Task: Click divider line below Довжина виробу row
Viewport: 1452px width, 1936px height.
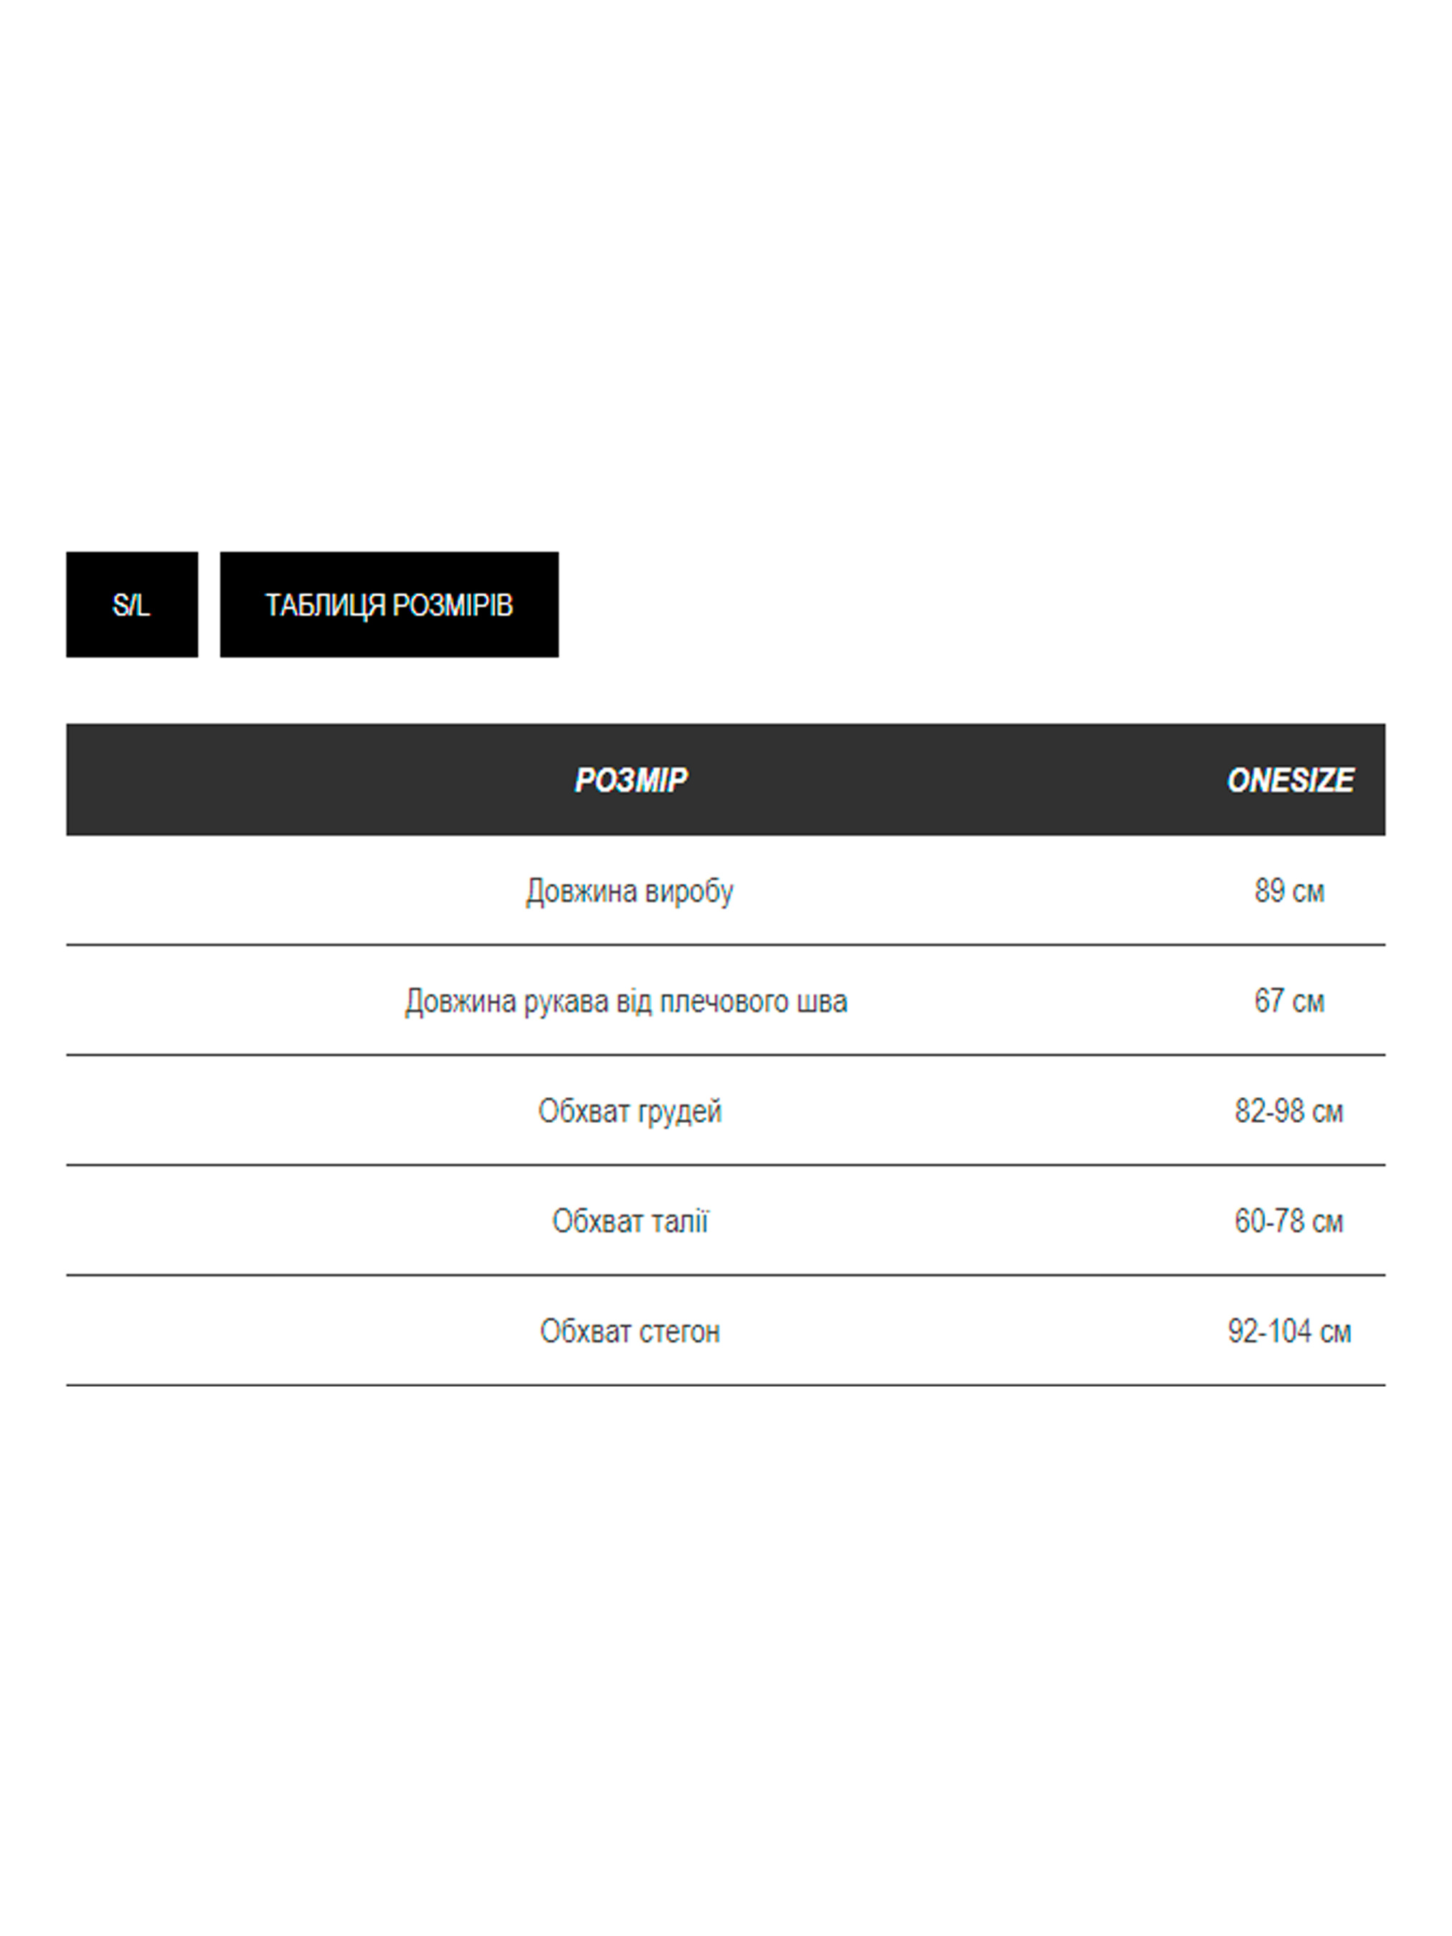Action: (725, 945)
